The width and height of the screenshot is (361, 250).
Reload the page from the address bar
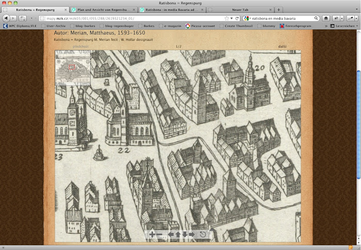[x=237, y=18]
